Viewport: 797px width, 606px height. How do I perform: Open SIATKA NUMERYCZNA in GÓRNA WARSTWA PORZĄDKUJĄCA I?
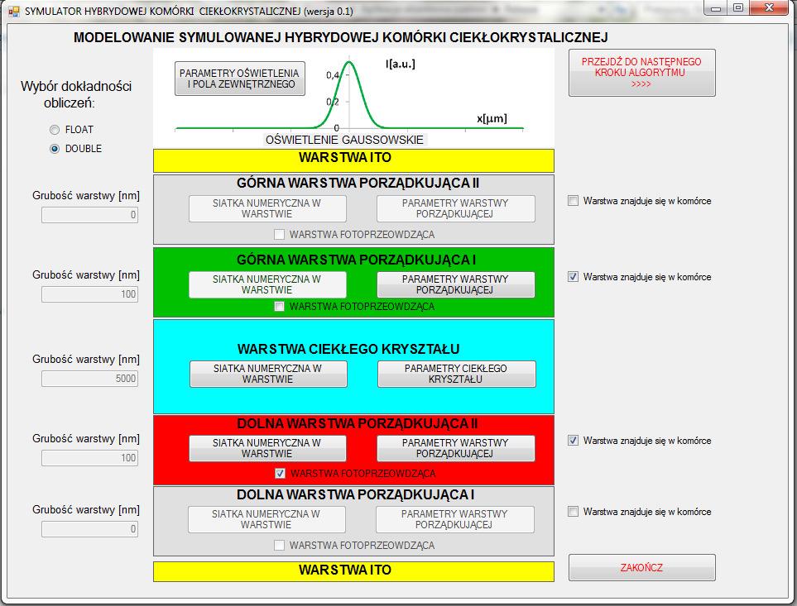pos(267,284)
